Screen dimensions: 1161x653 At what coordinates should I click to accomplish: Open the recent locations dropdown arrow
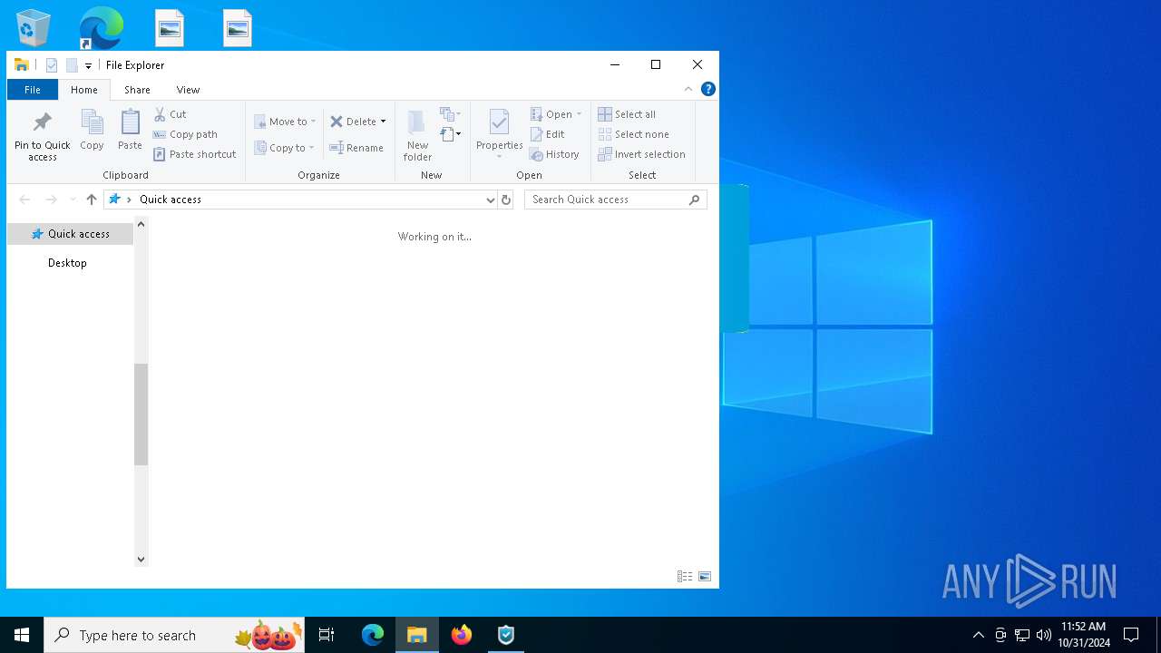point(73,200)
